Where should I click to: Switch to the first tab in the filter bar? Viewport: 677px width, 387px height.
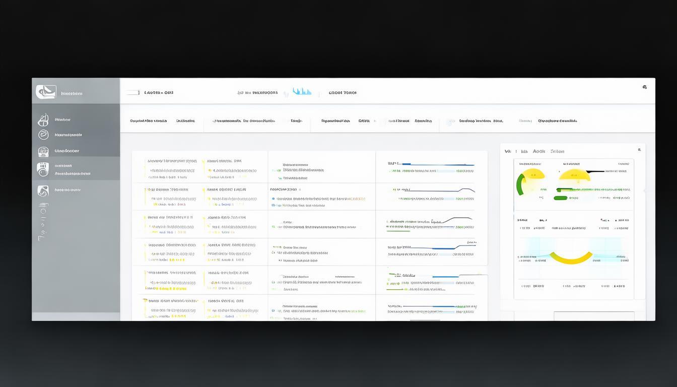coord(148,121)
